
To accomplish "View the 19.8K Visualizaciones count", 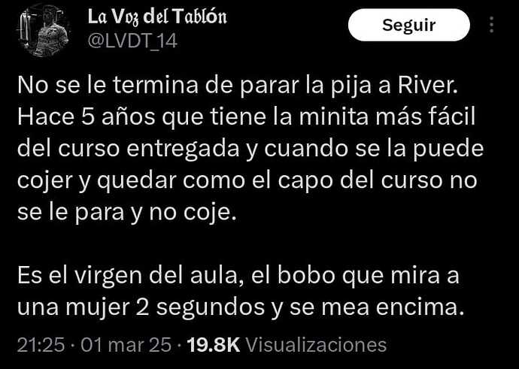I will (287, 345).
